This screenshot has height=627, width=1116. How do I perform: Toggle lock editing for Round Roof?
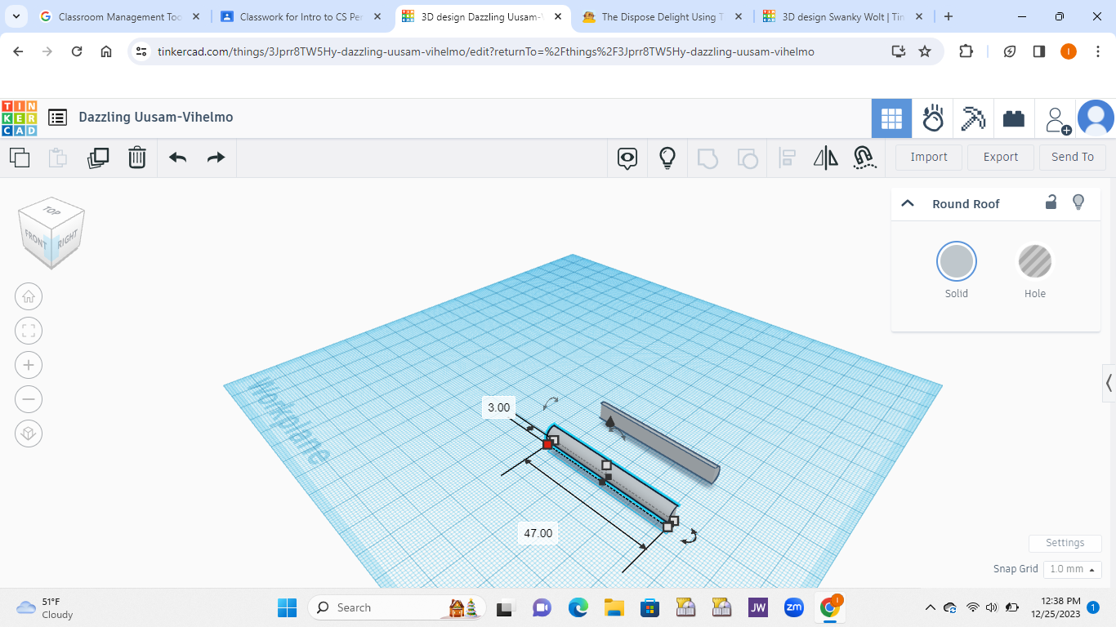tap(1051, 202)
